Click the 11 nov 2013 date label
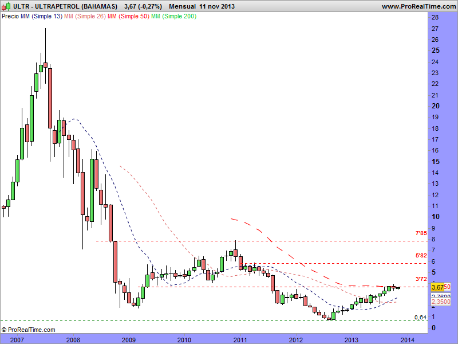This screenshot has width=458, height=344. point(217,6)
